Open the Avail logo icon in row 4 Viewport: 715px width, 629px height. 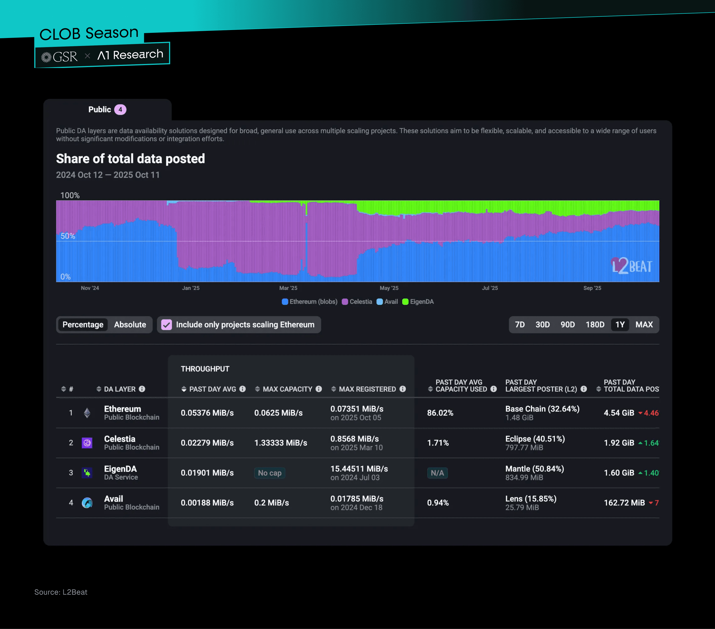(x=87, y=503)
